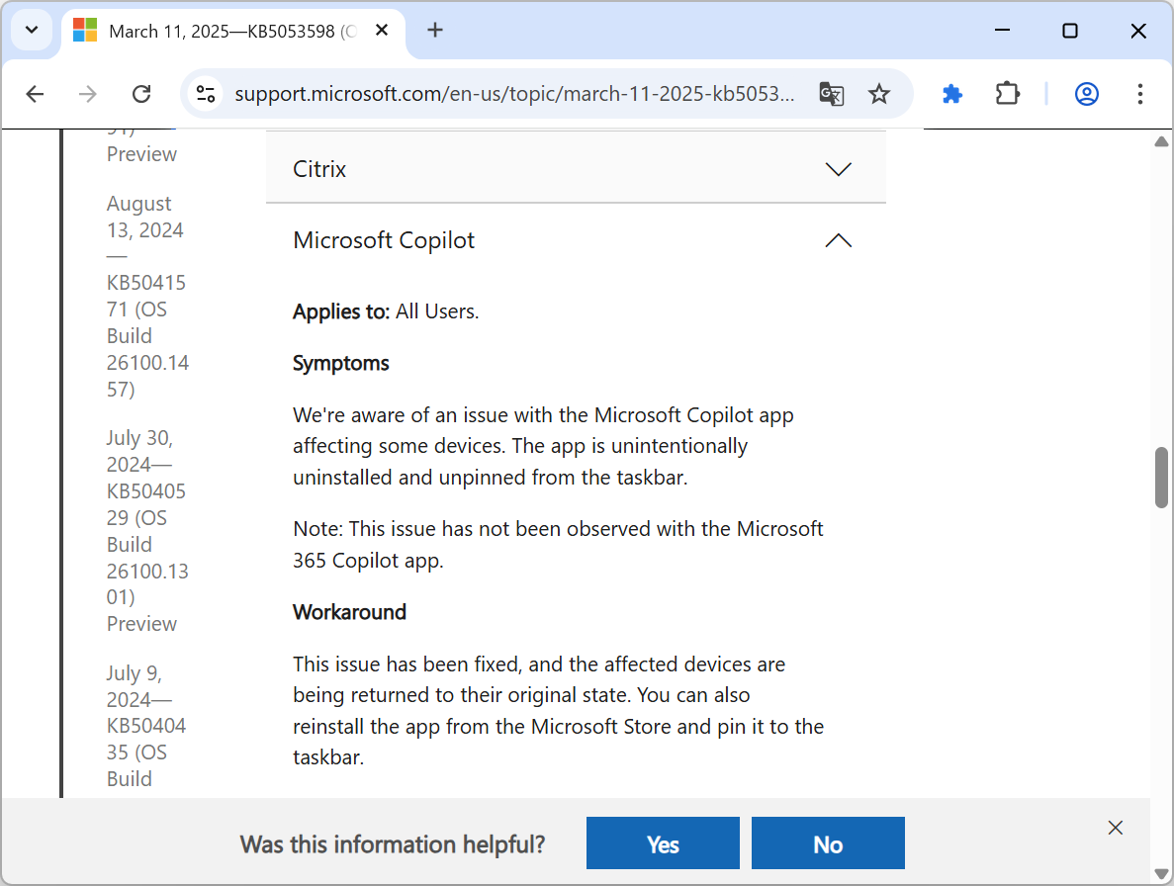1174x886 pixels.
Task: Dismiss the feedback bar
Action: (x=1116, y=828)
